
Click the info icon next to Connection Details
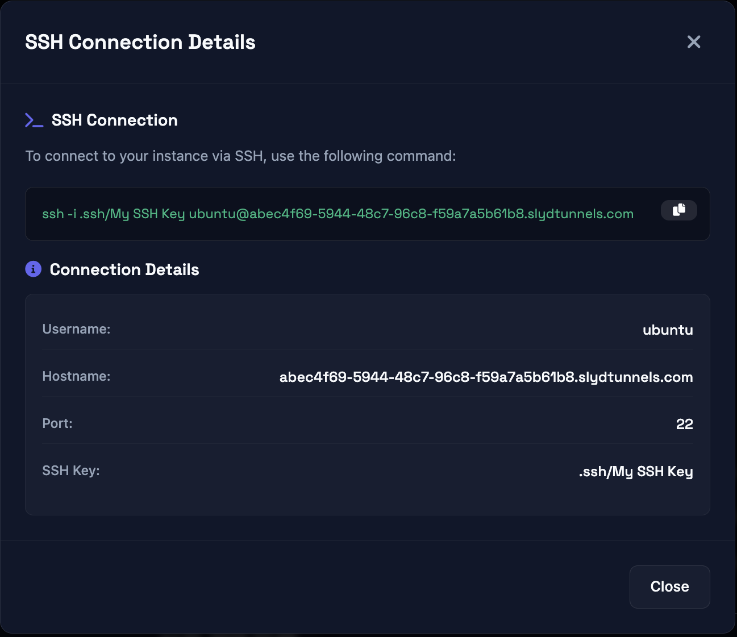(x=33, y=269)
